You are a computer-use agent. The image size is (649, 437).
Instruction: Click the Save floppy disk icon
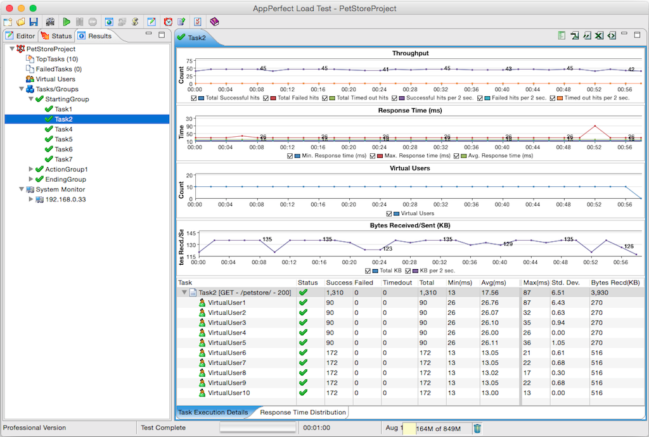point(34,22)
